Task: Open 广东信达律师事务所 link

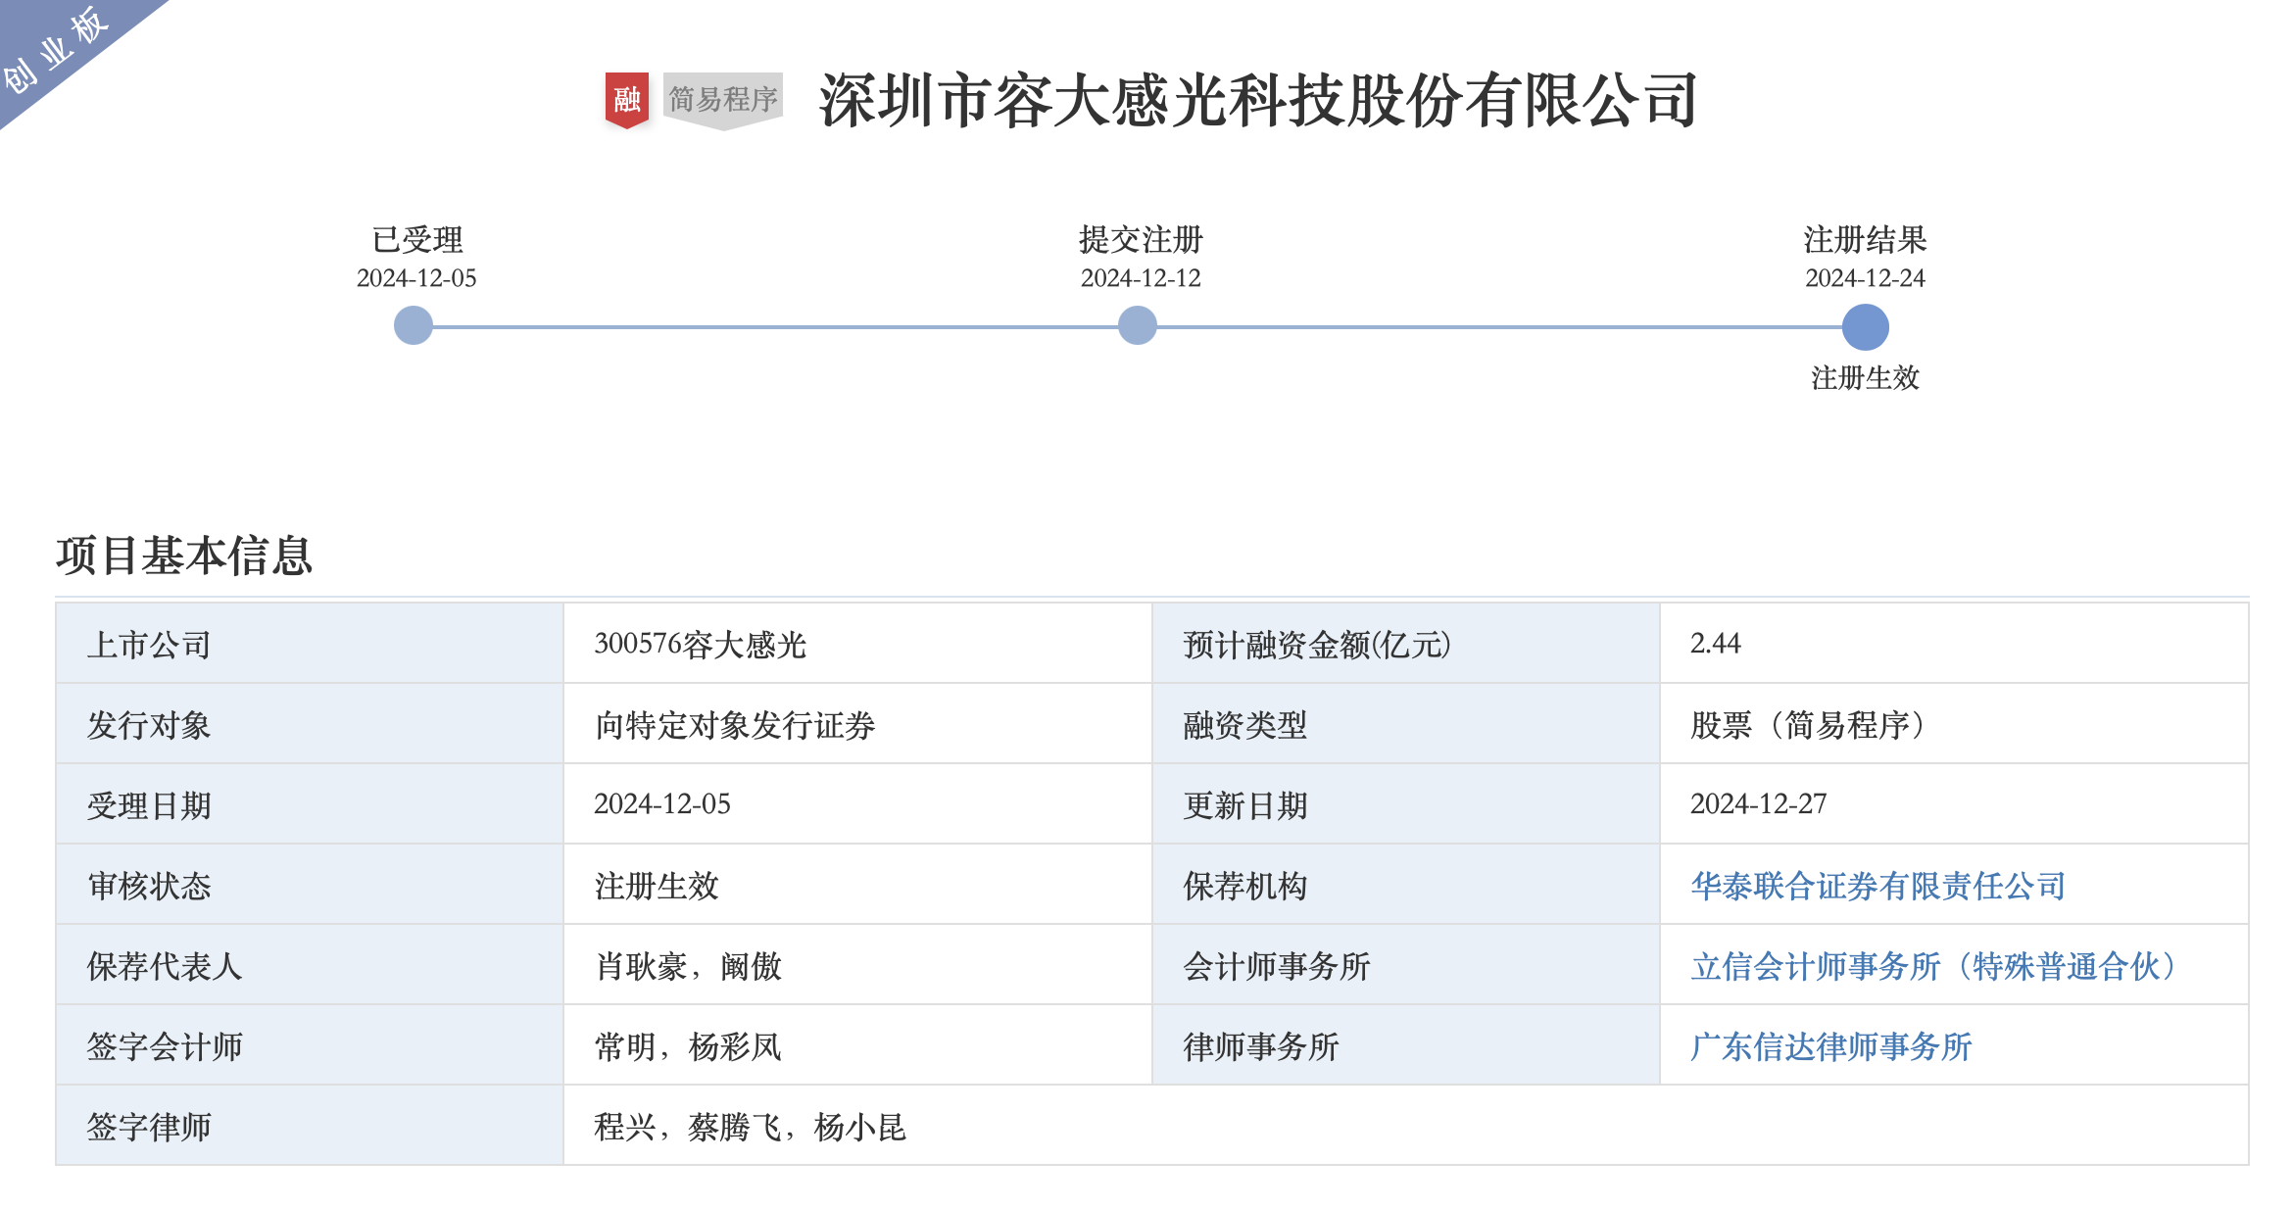Action: tap(1830, 1046)
